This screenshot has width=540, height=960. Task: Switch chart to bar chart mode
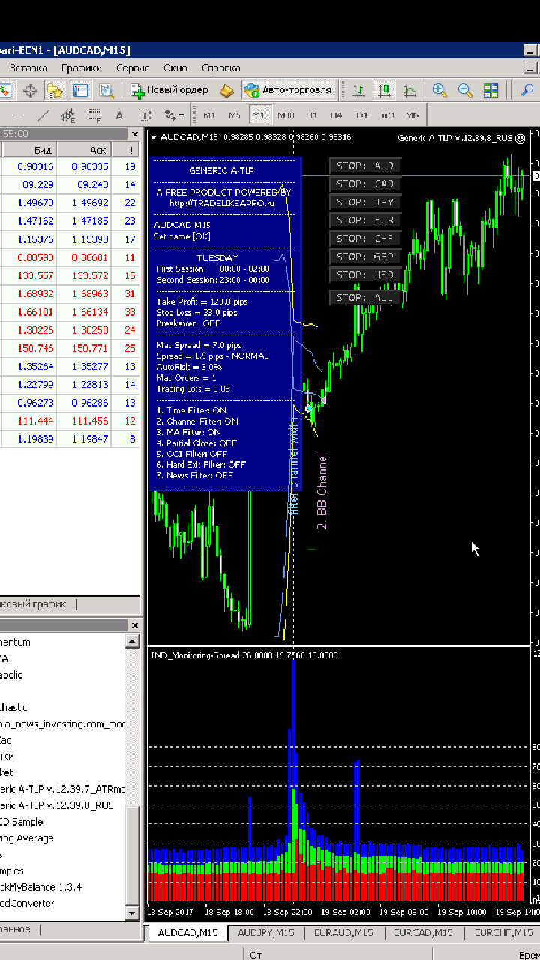359,90
